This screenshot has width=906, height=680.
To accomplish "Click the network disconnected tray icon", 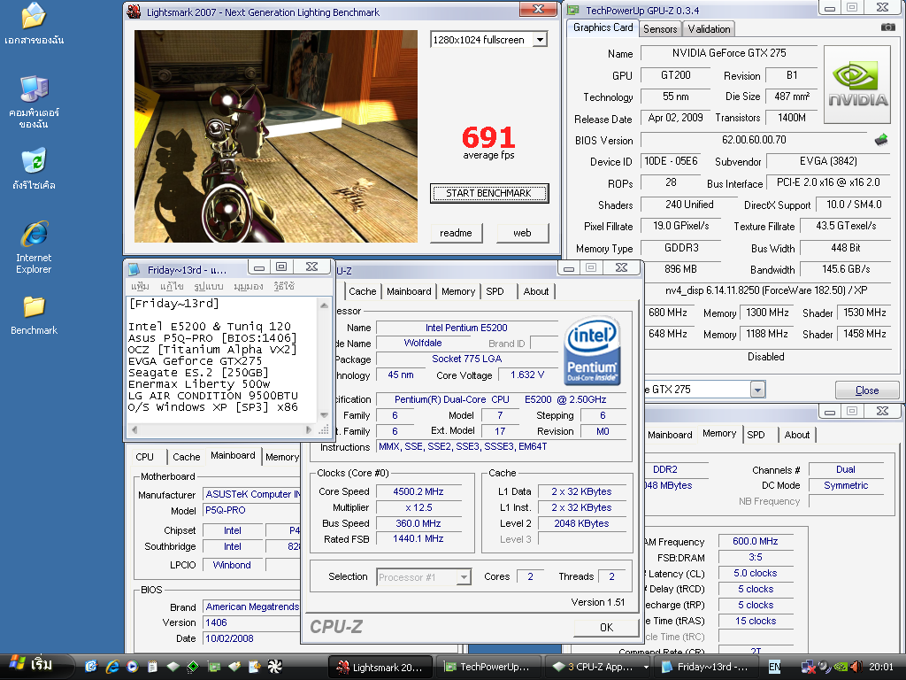I will pos(807,668).
